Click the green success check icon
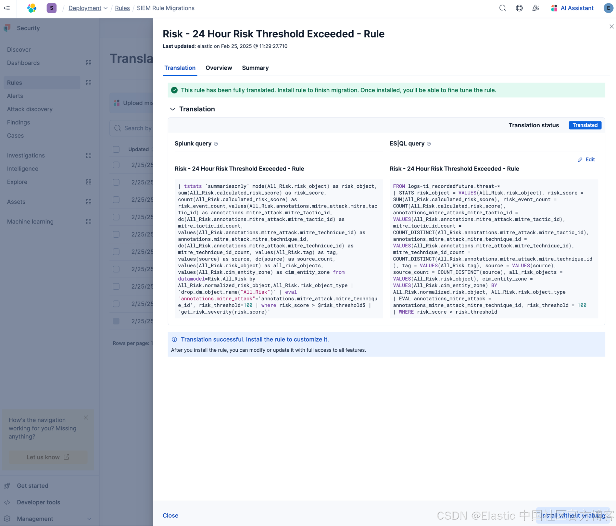Image resolution: width=616 pixels, height=526 pixels. 174,90
